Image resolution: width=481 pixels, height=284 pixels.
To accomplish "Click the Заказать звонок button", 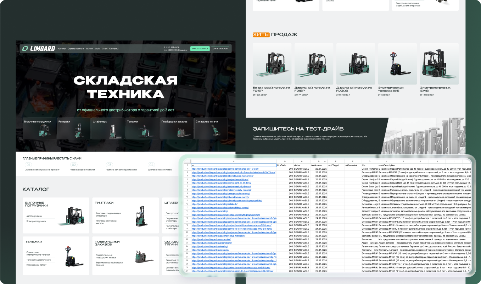I will click(x=200, y=49).
